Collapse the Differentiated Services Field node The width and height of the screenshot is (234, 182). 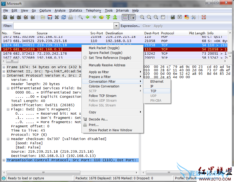8,88
